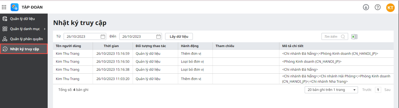
Task: Click the Tìm kiếm search field
Action: (x=331, y=37)
